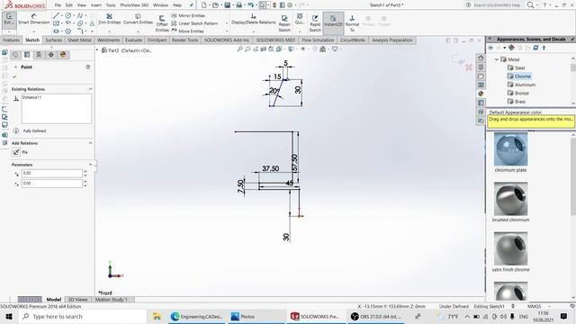The image size is (576, 324).
Task: Open the PhotoView 360 menu
Action: tap(134, 5)
